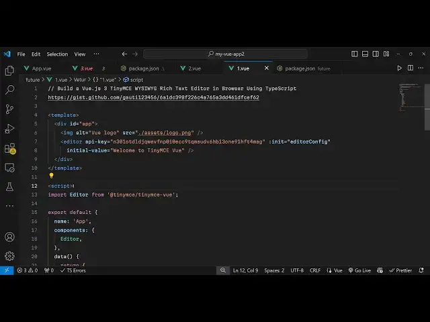Screen dimensions: 430x322
Task: Show code actions lightbulb
Action: pos(51,176)
